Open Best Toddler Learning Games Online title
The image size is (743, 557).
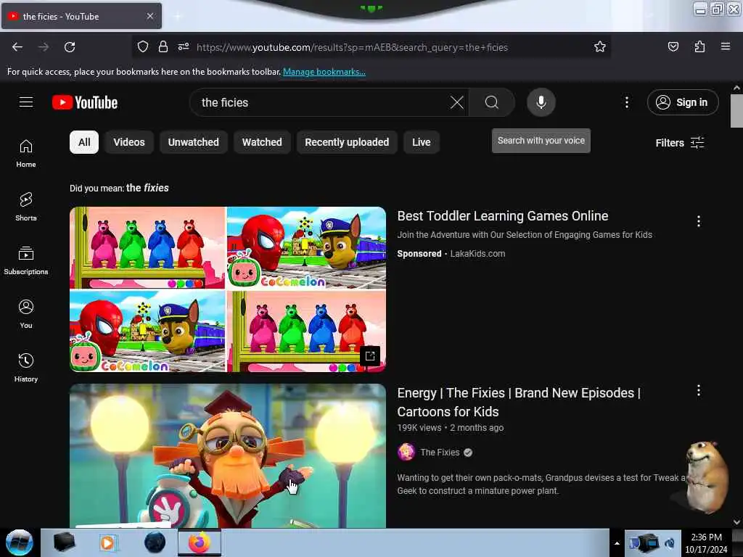pos(503,216)
